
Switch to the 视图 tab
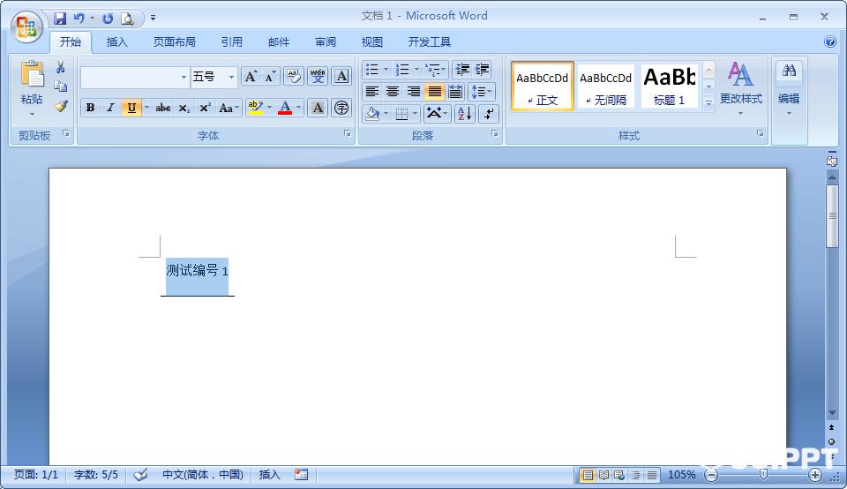(x=372, y=41)
